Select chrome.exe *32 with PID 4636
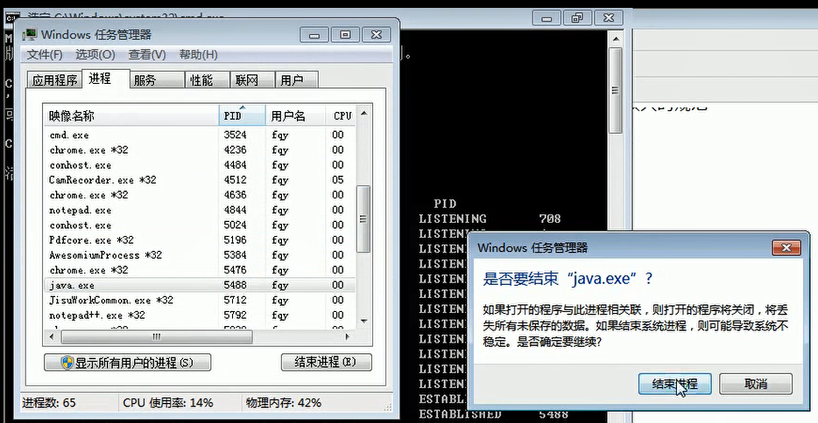Viewport: 818px width, 423px height. [x=200, y=195]
